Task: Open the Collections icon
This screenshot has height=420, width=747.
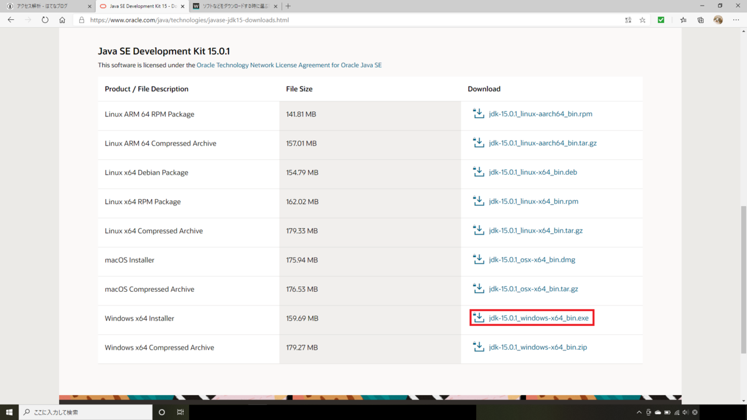Action: click(700, 20)
